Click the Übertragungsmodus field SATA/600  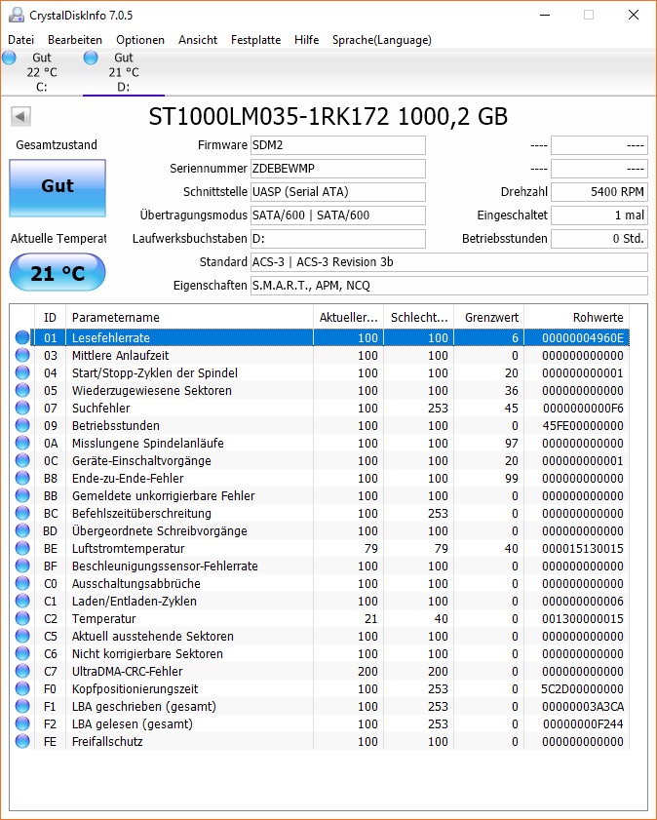[x=338, y=215]
